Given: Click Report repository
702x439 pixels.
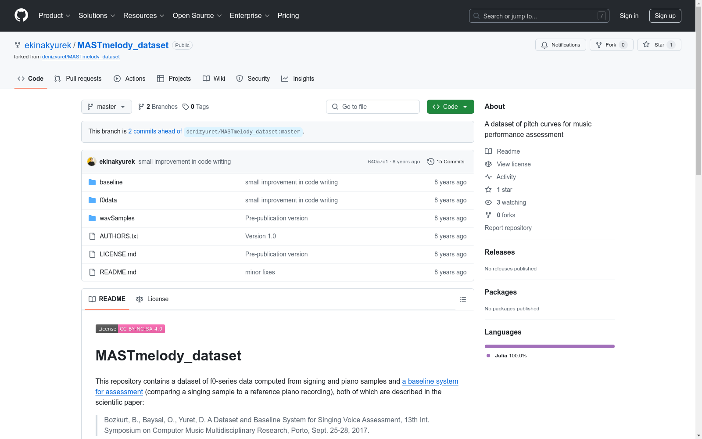Looking at the screenshot, I should pyautogui.click(x=508, y=228).
